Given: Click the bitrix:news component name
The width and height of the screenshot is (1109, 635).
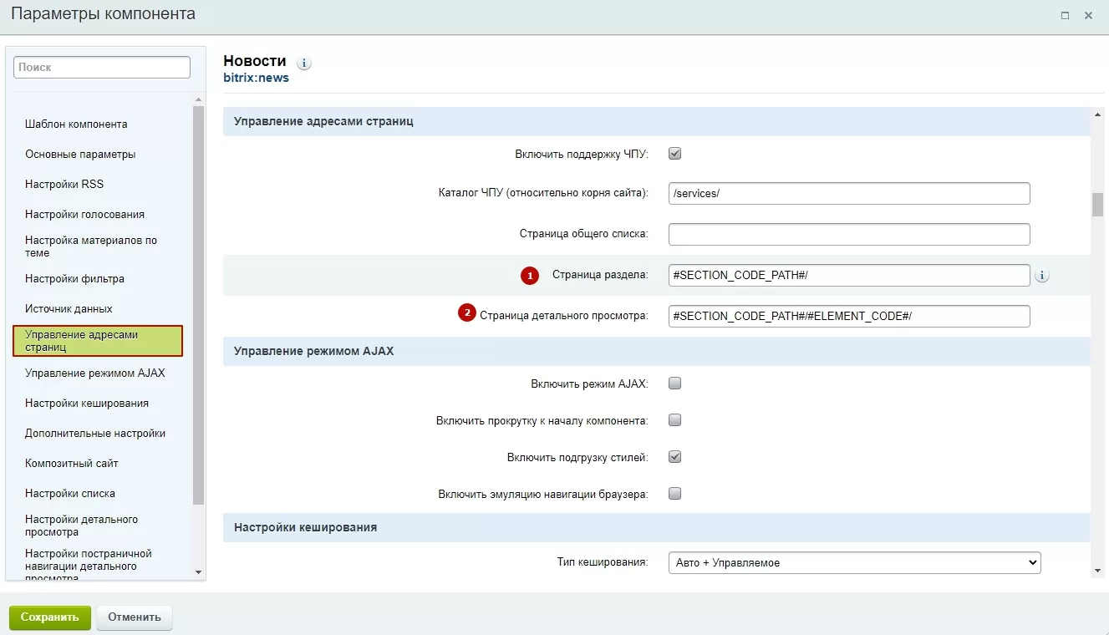Looking at the screenshot, I should point(257,78).
